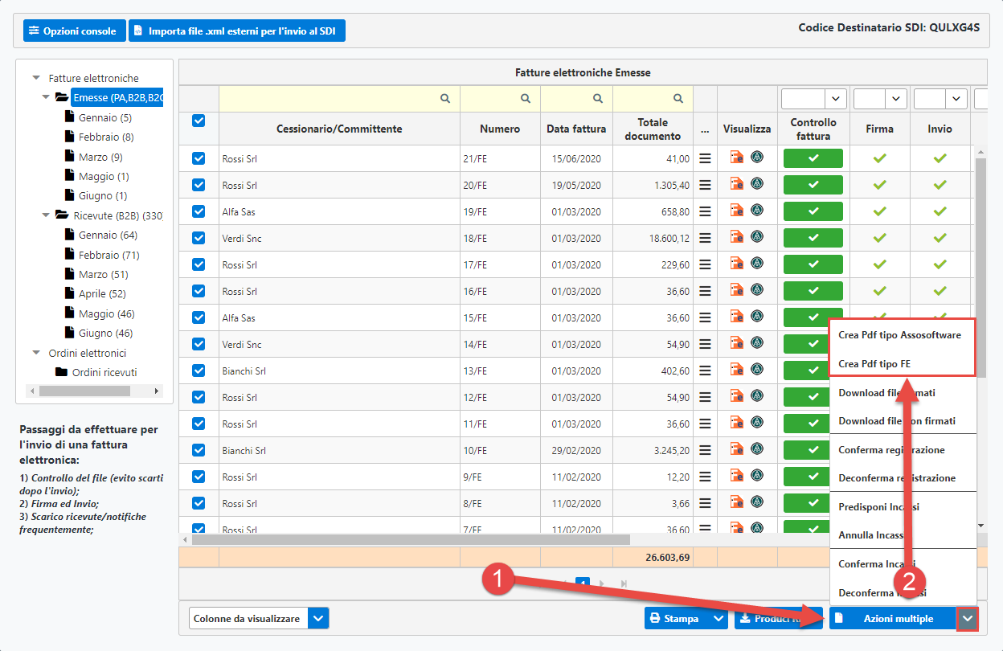Uncheck the row checkbox for invoice 21/FE
This screenshot has height=651, width=1003.
(x=199, y=158)
